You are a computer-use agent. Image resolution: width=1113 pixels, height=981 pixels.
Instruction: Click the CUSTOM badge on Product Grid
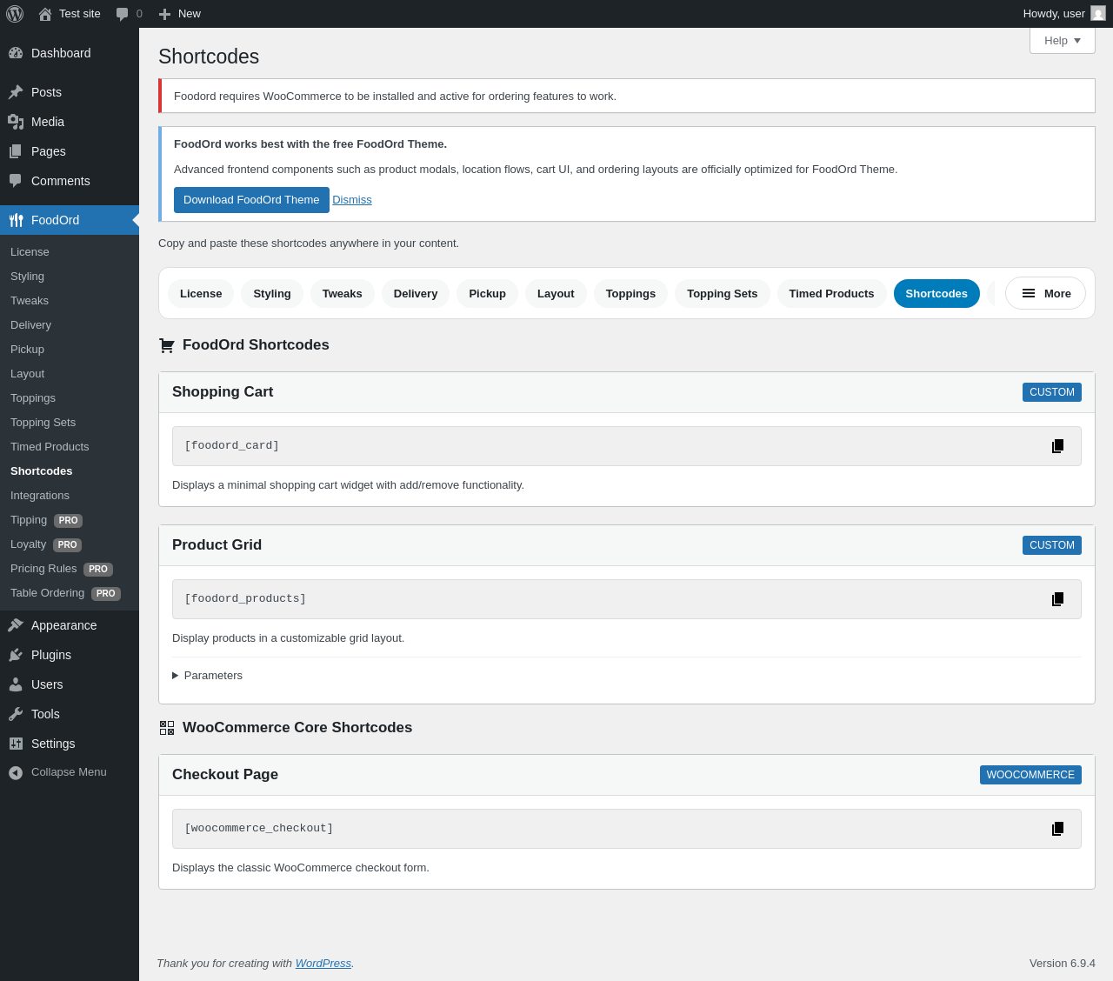1052,545
